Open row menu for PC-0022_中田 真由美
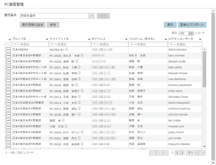216x165 pixels. (8, 144)
